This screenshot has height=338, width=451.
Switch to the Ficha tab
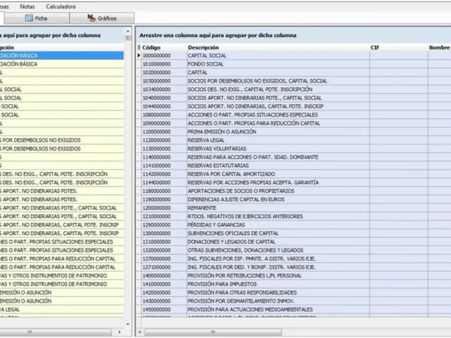(x=37, y=18)
